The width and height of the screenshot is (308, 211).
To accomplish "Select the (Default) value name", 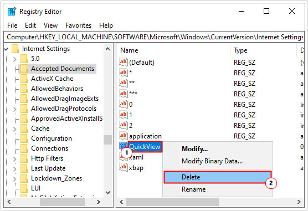I will [x=142, y=63].
